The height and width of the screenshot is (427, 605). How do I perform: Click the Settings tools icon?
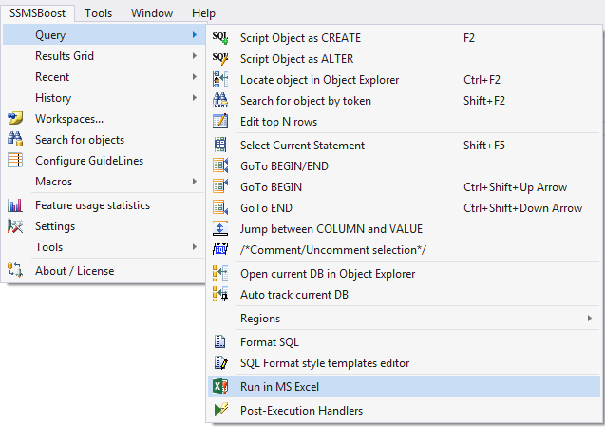(15, 226)
